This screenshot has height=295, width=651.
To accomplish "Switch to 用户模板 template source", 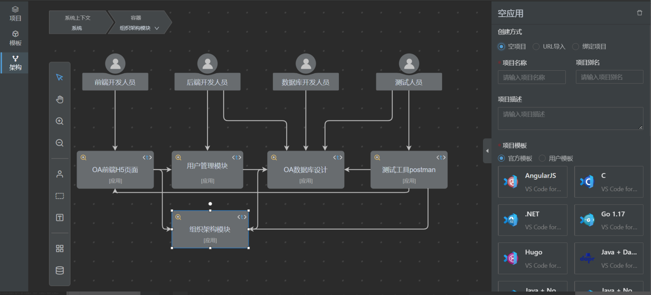I will click(542, 159).
